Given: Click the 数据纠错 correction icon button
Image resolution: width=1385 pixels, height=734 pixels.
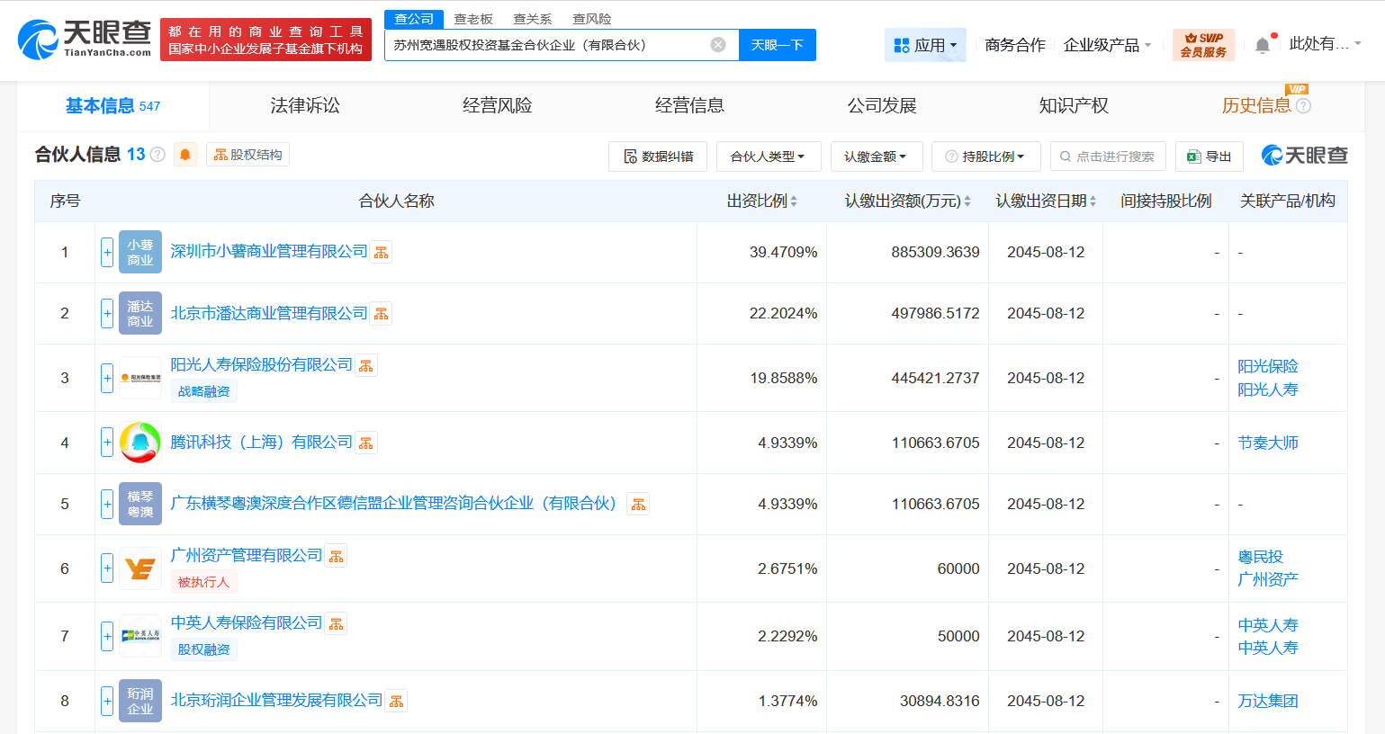Looking at the screenshot, I should [658, 156].
